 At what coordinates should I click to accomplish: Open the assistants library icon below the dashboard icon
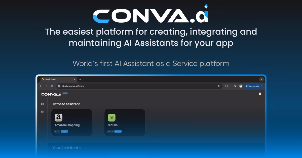coord(43,112)
